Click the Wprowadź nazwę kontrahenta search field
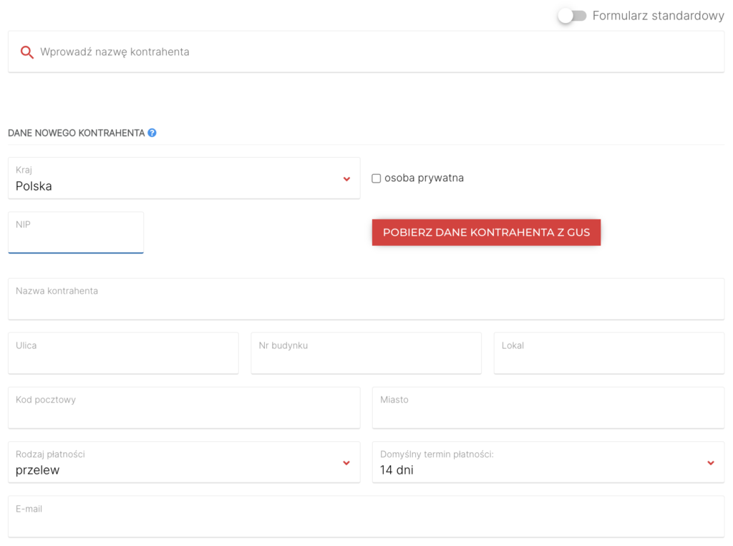Viewport: 733px width, 546px height. [x=372, y=52]
